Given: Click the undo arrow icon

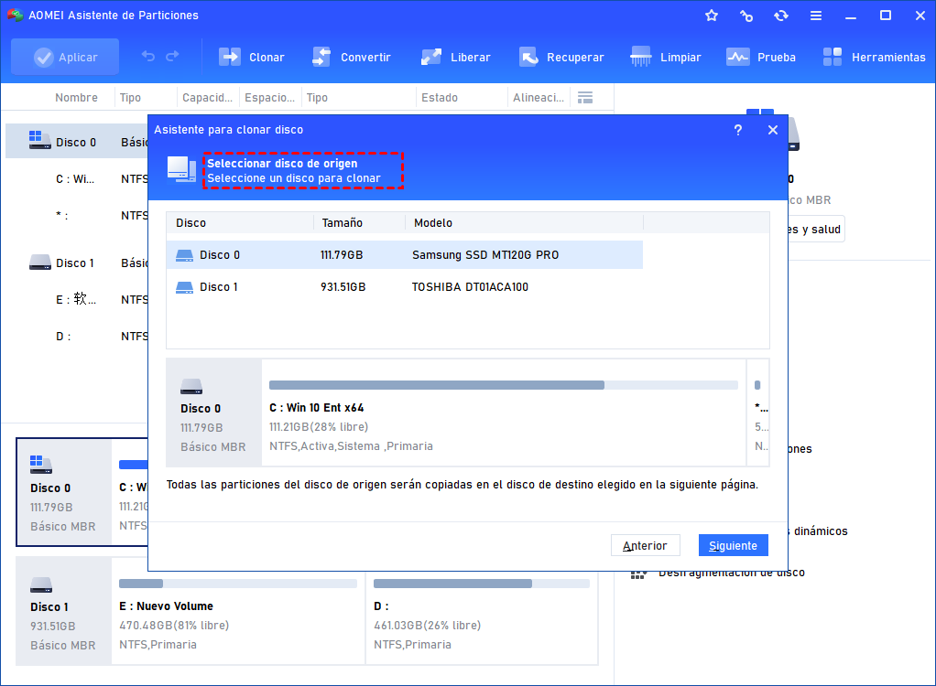Looking at the screenshot, I should coord(148,57).
